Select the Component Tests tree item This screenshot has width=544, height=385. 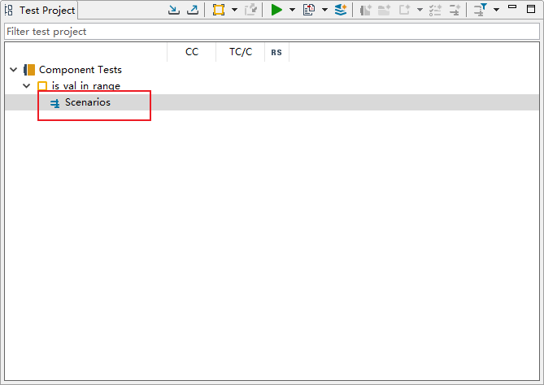pyautogui.click(x=81, y=70)
